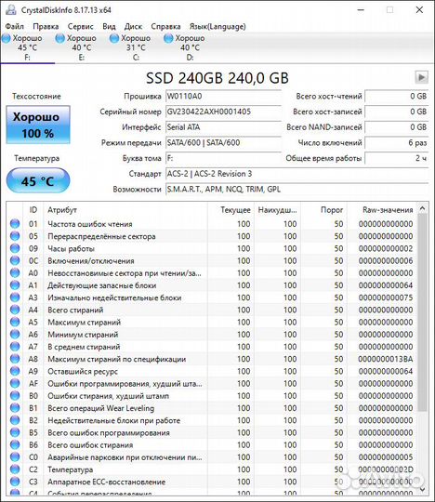Click the Прошивка field W0110A0
The image size is (435, 502).
click(x=223, y=96)
